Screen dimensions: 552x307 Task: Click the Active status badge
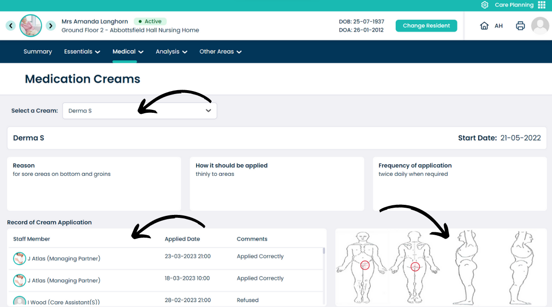[150, 22]
